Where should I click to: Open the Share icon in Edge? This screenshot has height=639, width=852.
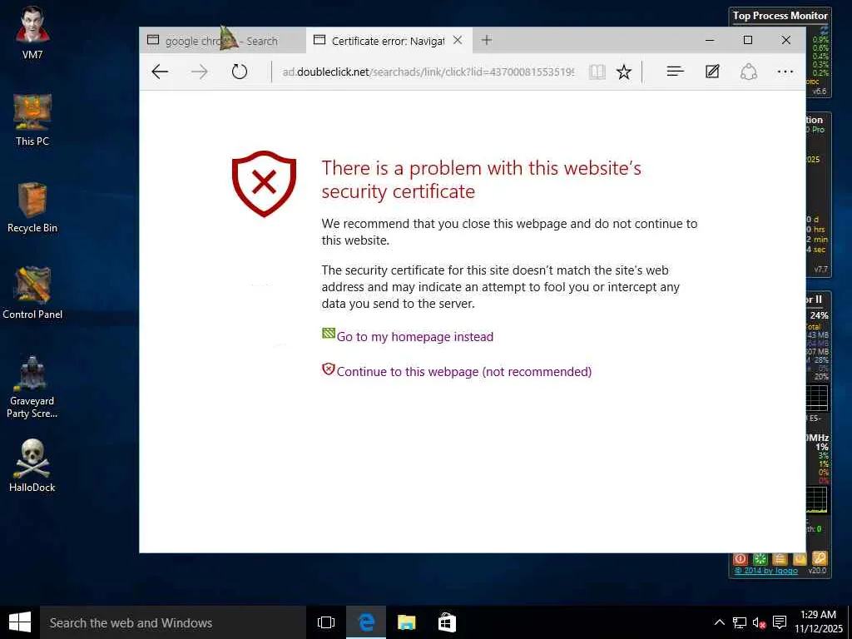pyautogui.click(x=749, y=72)
